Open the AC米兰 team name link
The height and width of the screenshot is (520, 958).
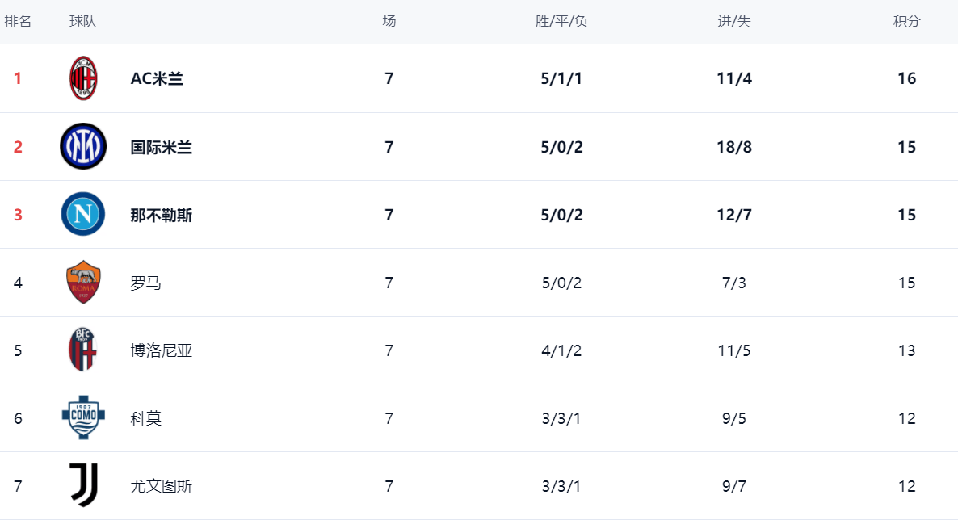[x=157, y=78]
